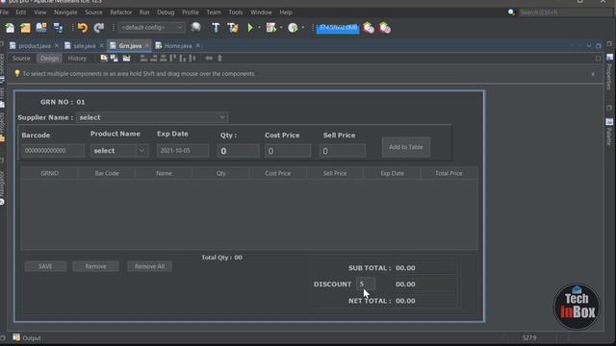The image size is (616, 346).
Task: Click the orange Undo arrow
Action: pos(83,28)
